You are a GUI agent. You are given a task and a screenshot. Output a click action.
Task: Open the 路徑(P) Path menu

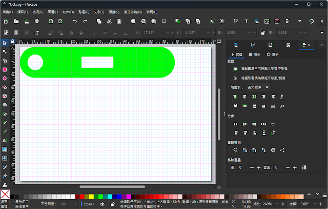coord(84,12)
